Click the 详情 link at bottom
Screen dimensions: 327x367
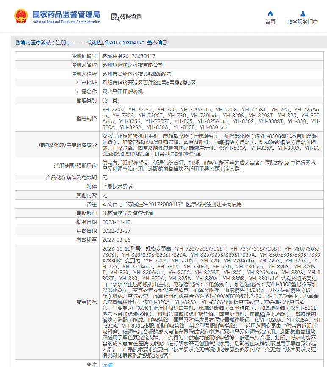(108, 364)
